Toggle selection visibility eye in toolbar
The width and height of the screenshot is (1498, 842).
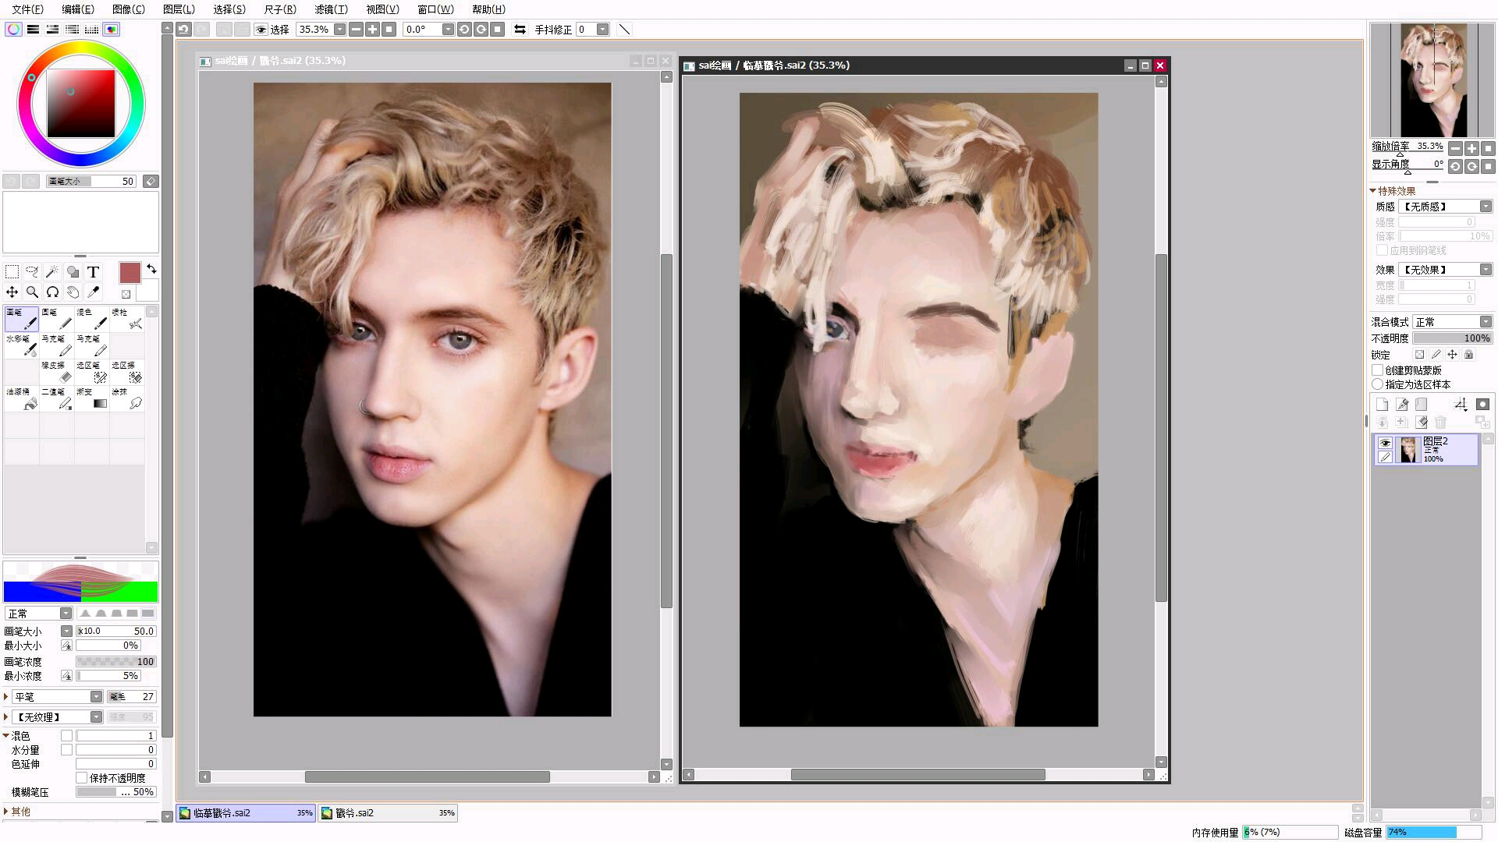[261, 29]
